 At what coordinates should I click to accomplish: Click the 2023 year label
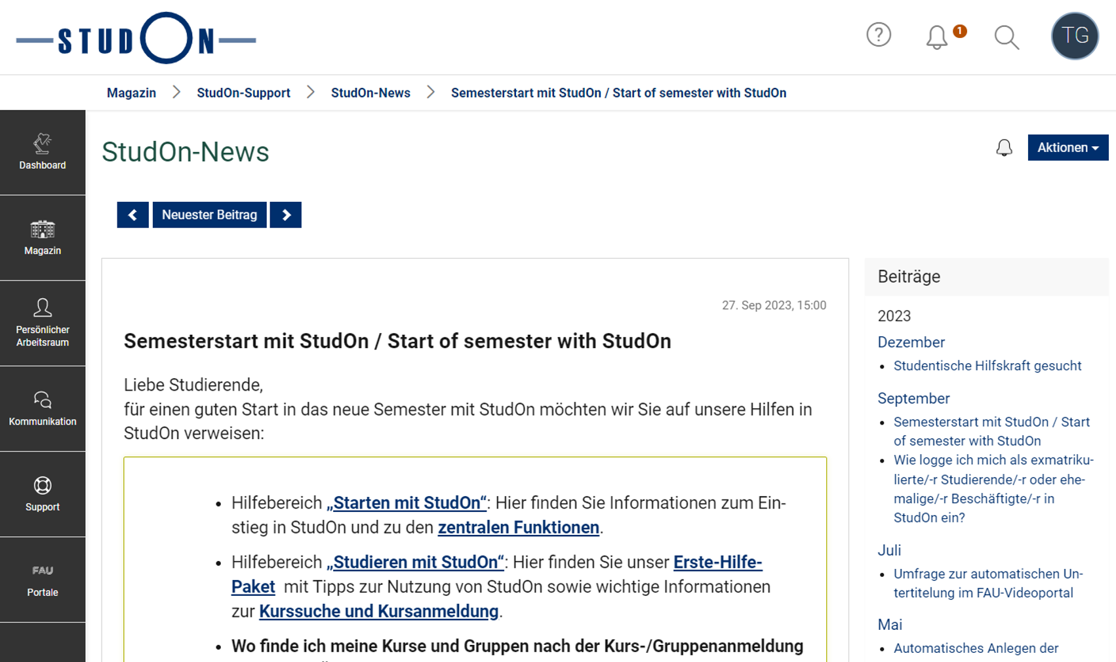[894, 316]
